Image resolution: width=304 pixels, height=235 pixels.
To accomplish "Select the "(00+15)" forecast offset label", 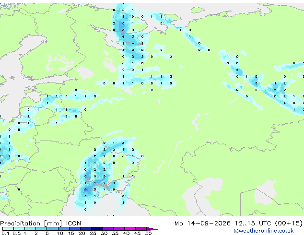I will click(289, 223).
